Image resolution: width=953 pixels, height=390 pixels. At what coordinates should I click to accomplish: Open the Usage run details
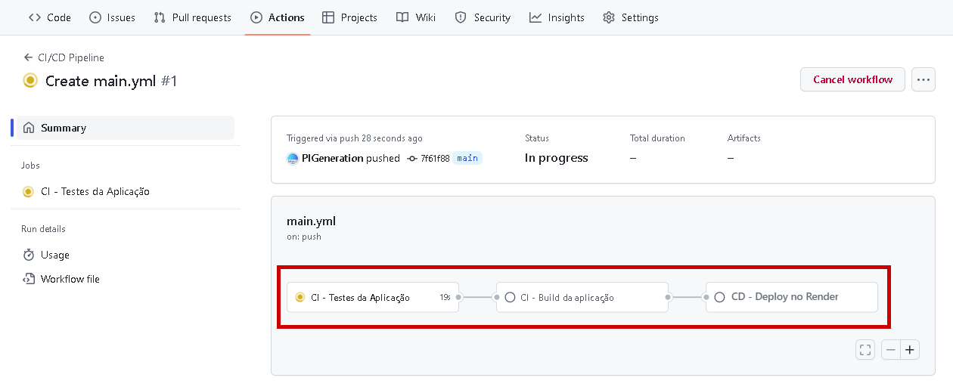click(54, 255)
